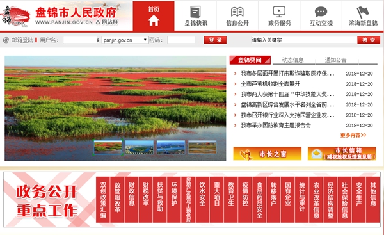
Task: Select second slideshow thumbnail with river city
Action: click(140, 147)
